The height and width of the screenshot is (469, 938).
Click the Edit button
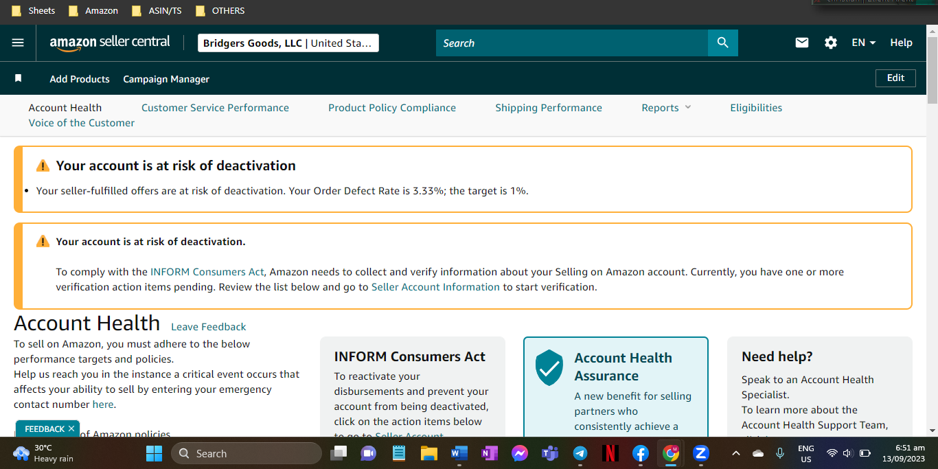(895, 78)
